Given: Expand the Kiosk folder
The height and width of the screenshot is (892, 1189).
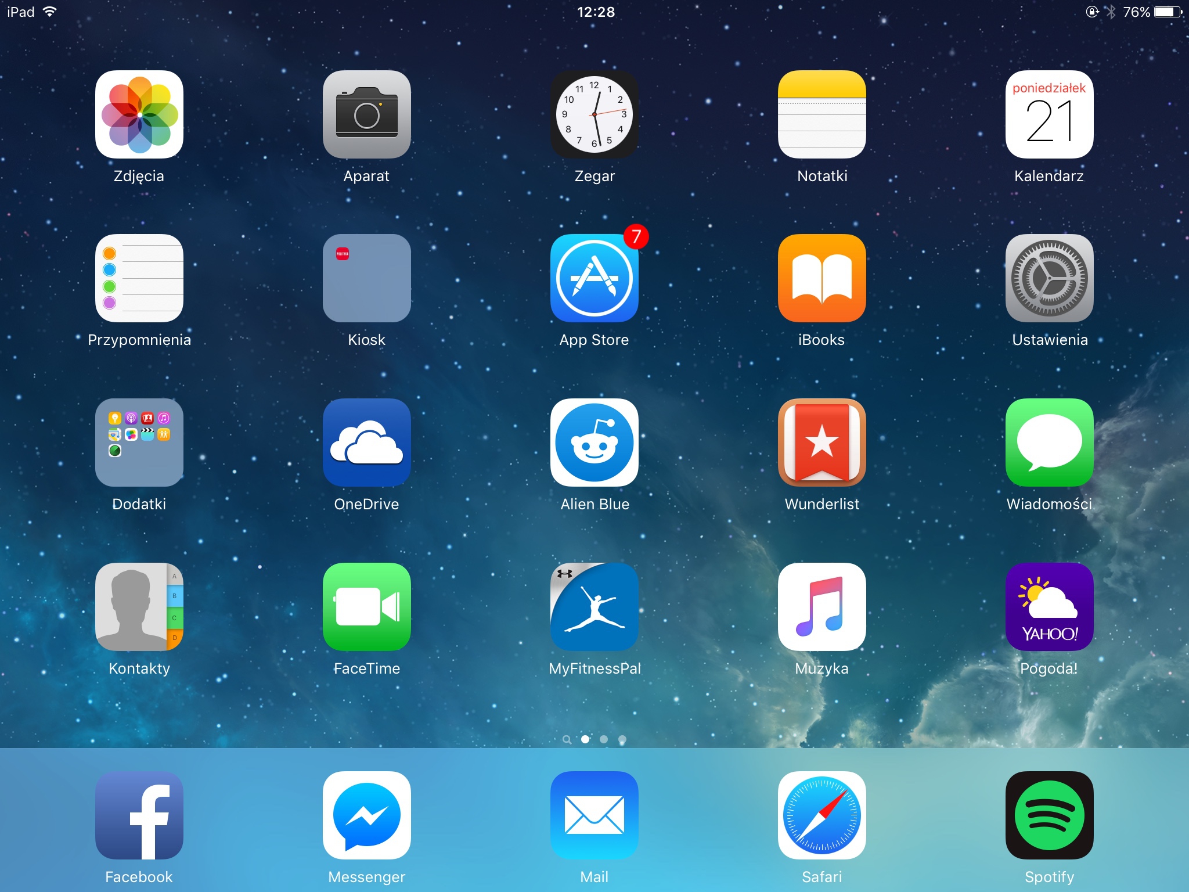Looking at the screenshot, I should coord(366,278).
